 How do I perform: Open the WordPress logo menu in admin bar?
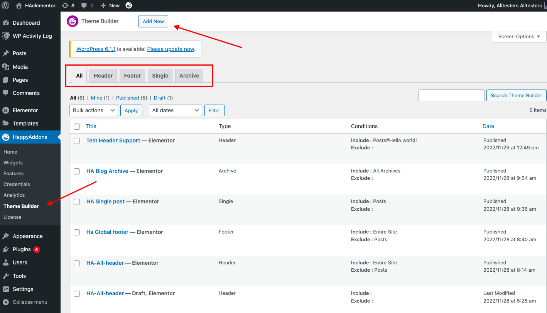(5, 5)
